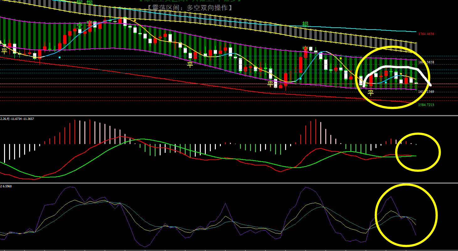Select the yellow 平 marker inside the yellow circle
The height and width of the screenshot is (251, 458).
pyautogui.click(x=371, y=93)
